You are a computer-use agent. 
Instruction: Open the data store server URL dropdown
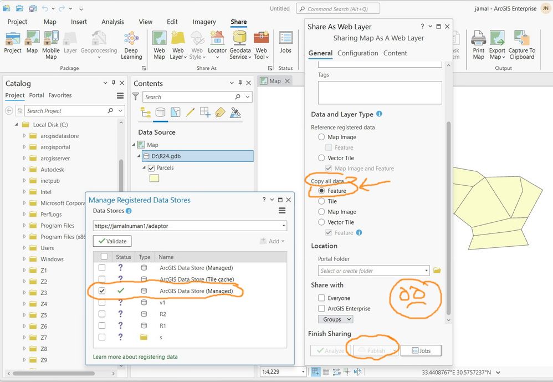(x=284, y=226)
